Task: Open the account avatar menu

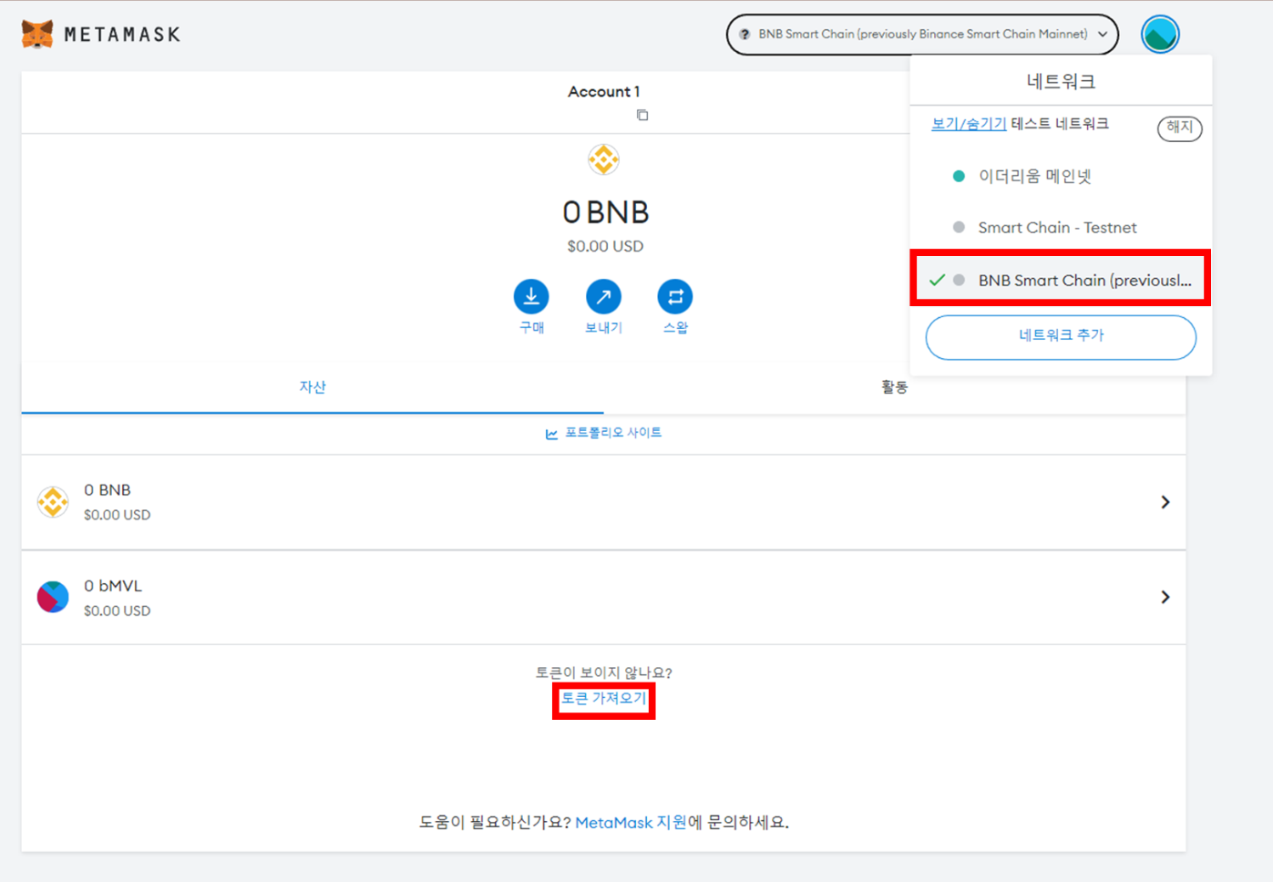Action: tap(1159, 35)
